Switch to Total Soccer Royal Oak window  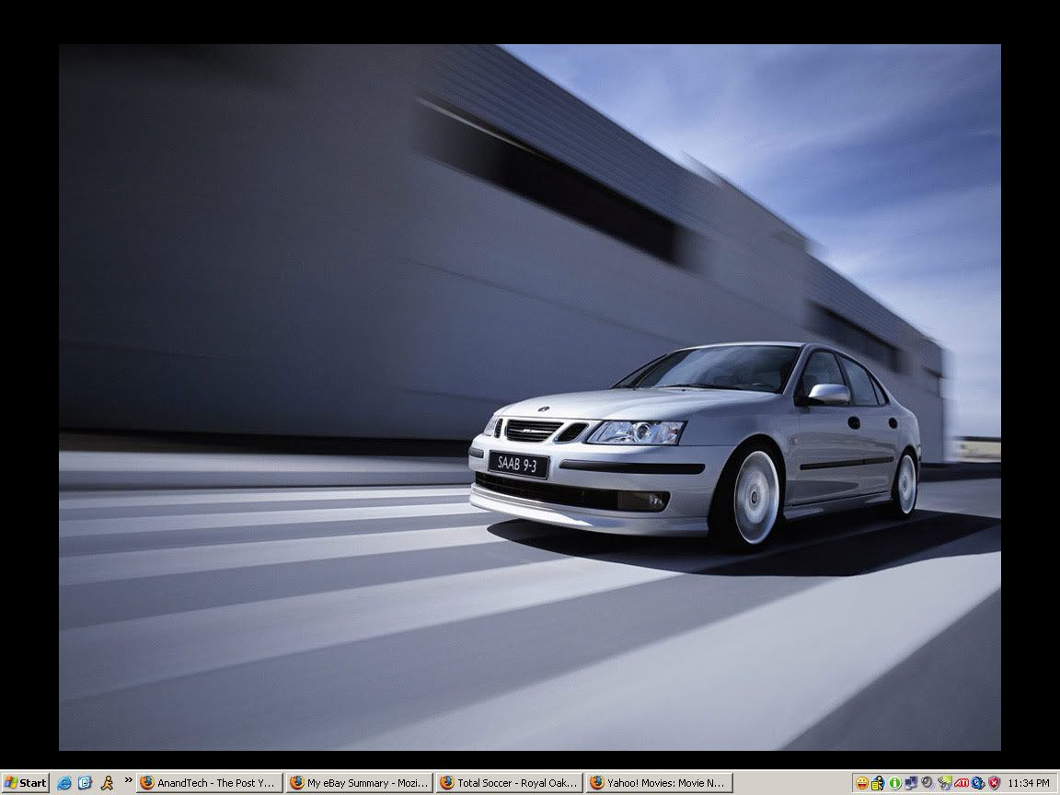pyautogui.click(x=510, y=783)
